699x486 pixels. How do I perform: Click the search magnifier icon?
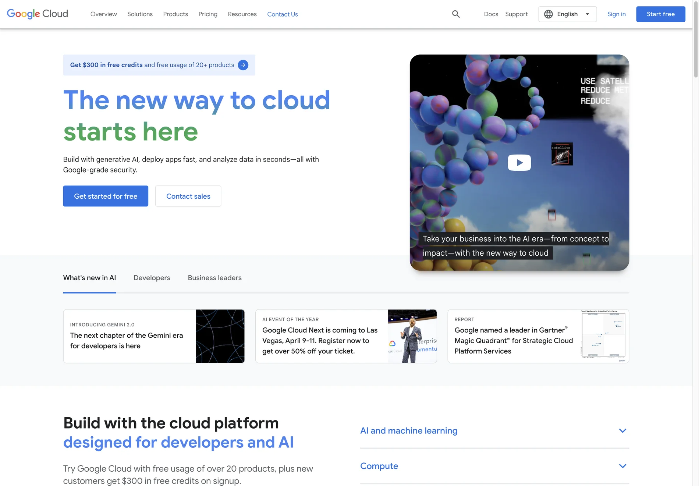click(x=456, y=14)
